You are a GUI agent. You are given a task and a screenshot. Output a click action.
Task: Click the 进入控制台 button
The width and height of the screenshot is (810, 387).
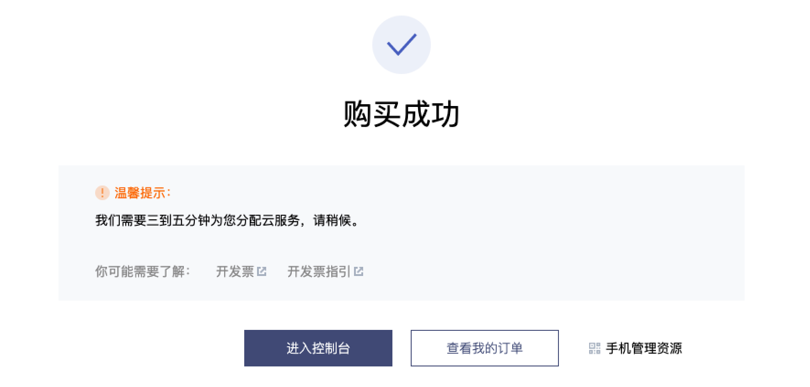tap(318, 348)
